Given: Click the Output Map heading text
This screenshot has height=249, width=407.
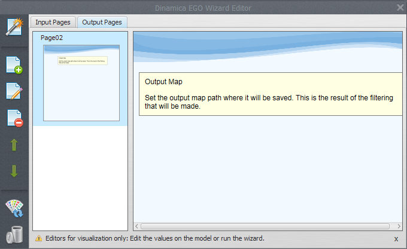Looking at the screenshot, I should (163, 81).
